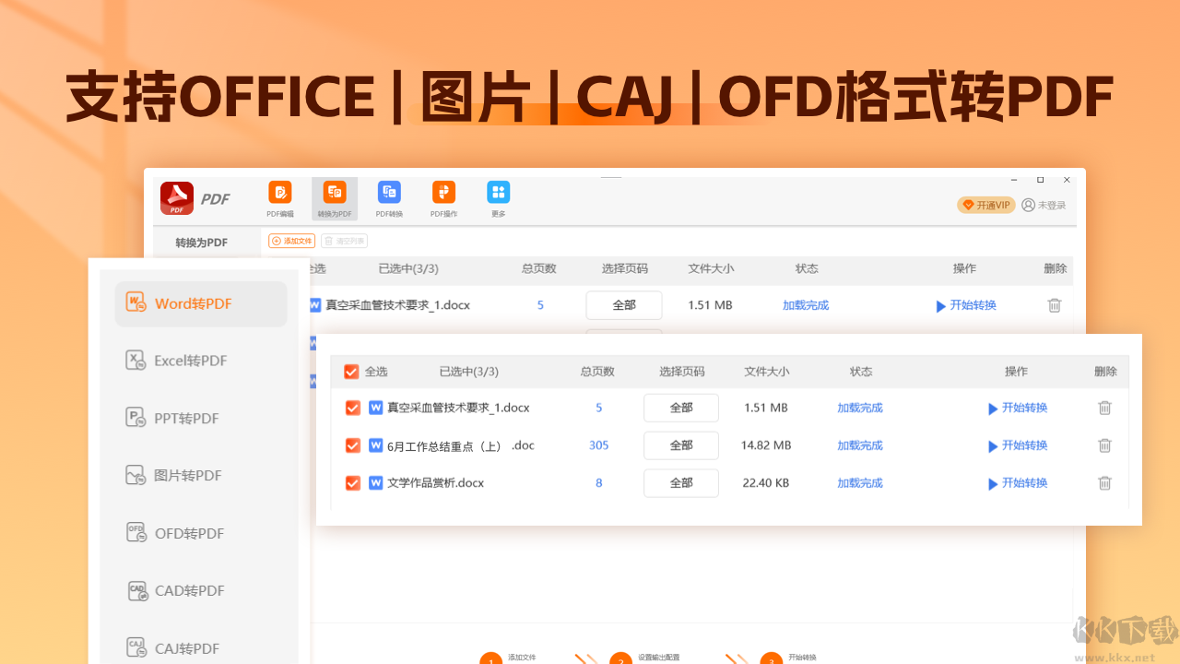The width and height of the screenshot is (1180, 664).
Task: Click the 添加文件 button
Action: [x=291, y=241]
